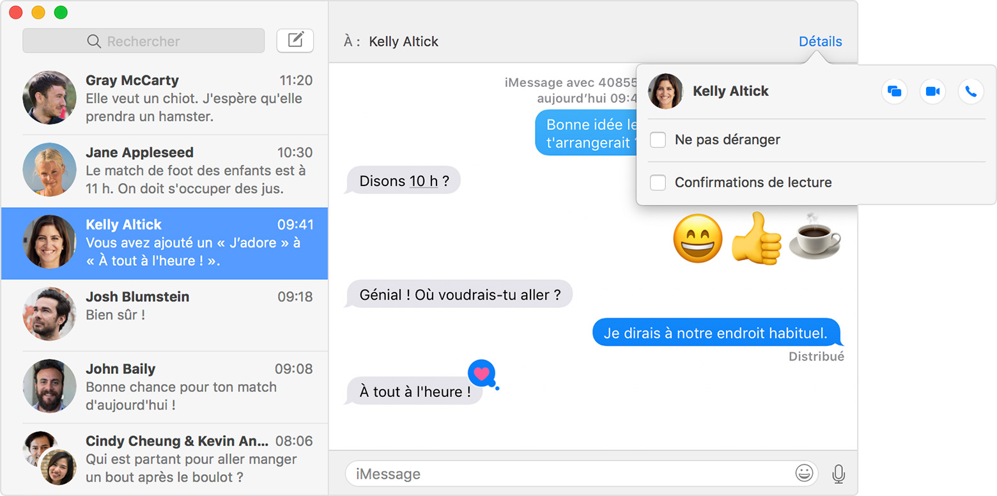Open Gray McCarty conversation
The height and width of the screenshot is (496, 997).
(165, 98)
